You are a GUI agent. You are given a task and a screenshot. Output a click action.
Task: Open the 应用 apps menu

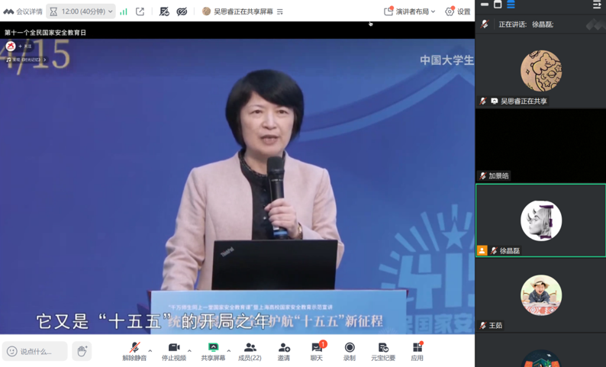coord(417,351)
